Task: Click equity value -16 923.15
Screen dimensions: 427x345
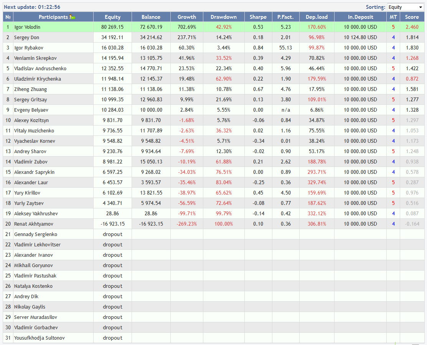Action: [113, 224]
